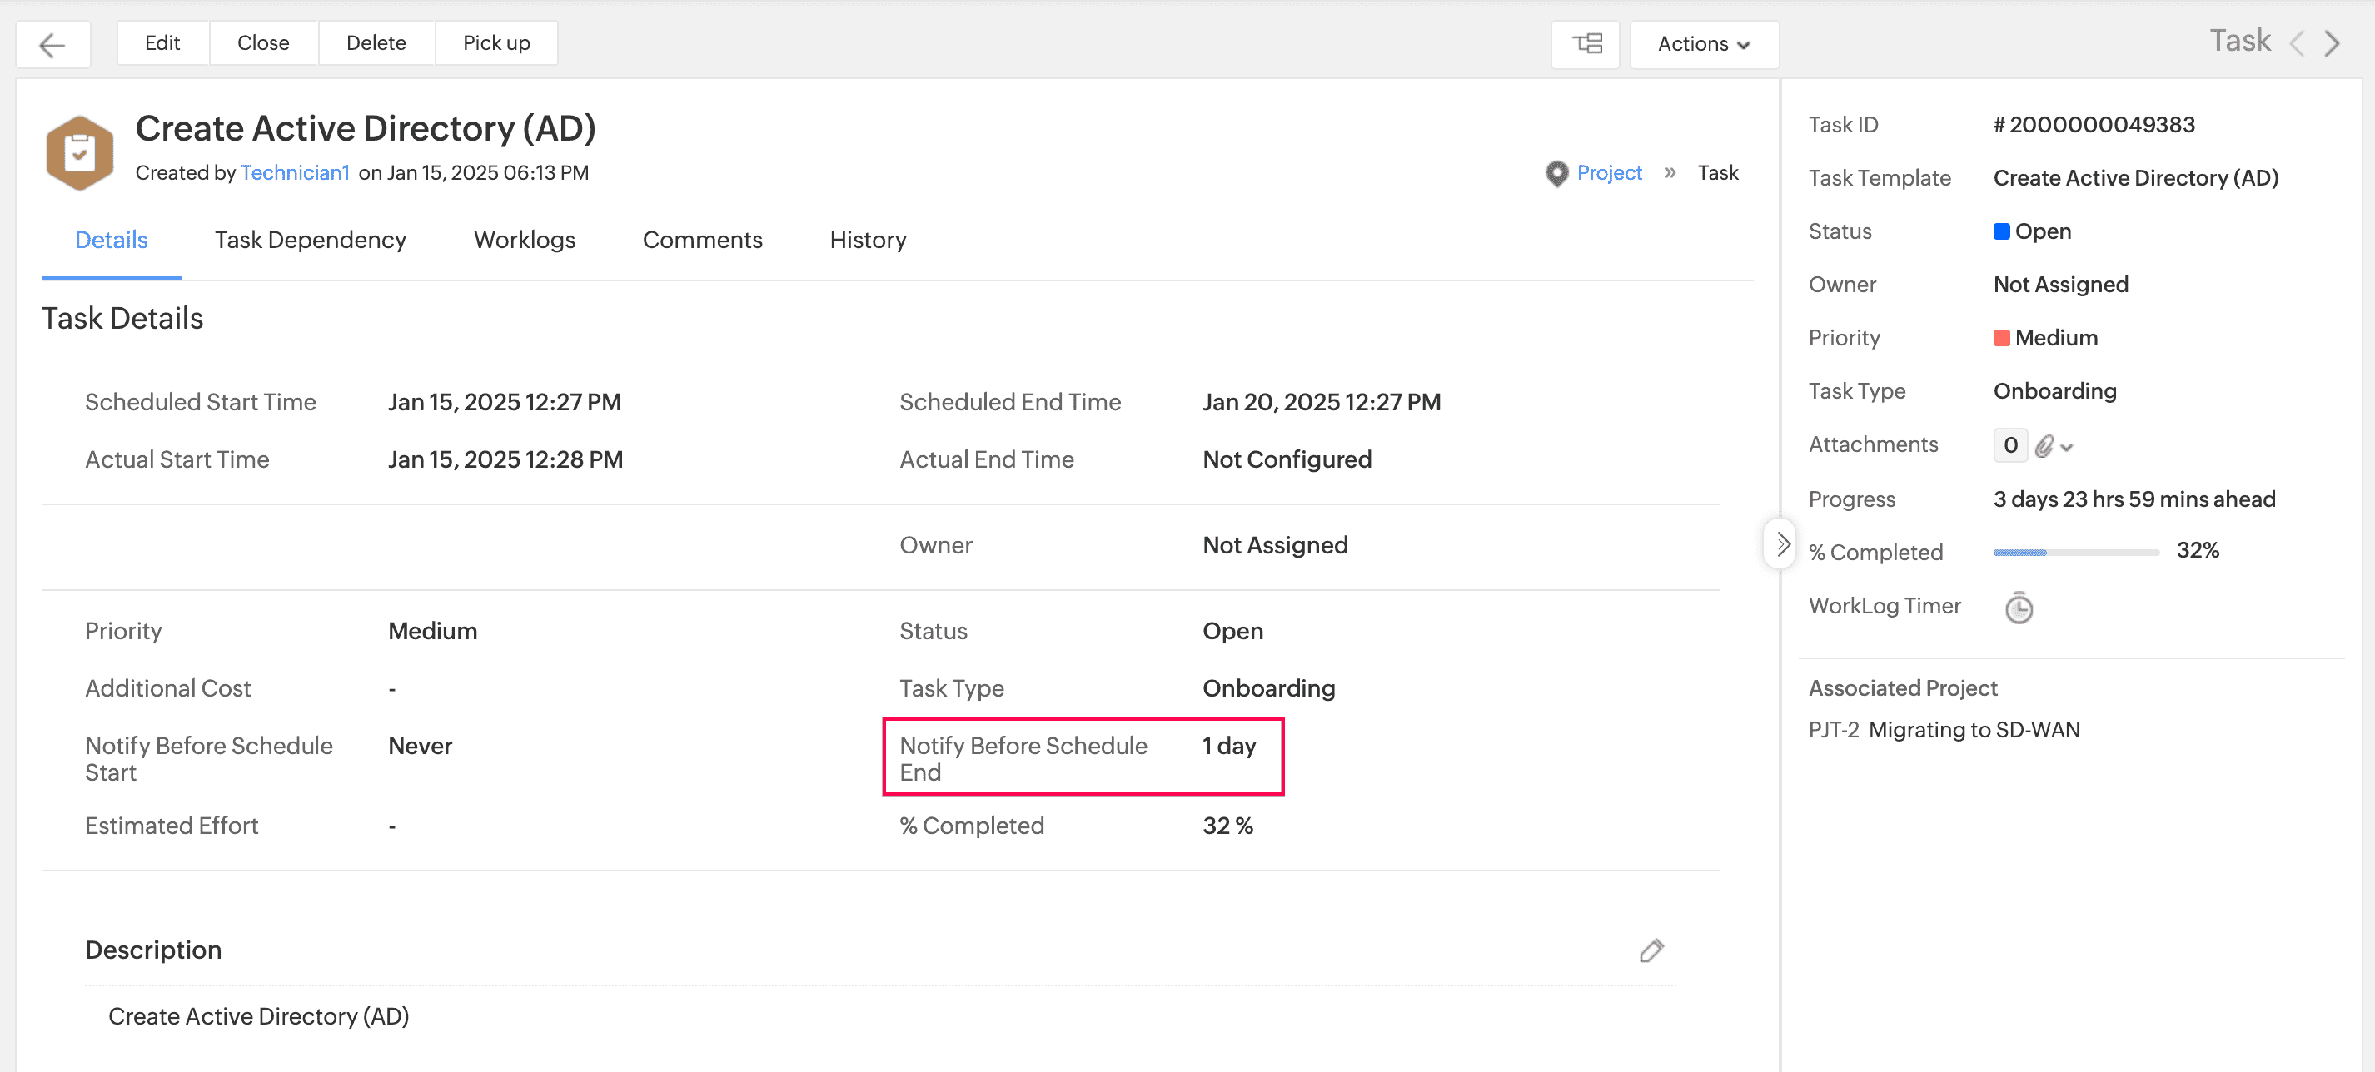Image resolution: width=2375 pixels, height=1072 pixels.
Task: Open the Worklogs tab
Action: pyautogui.click(x=524, y=240)
